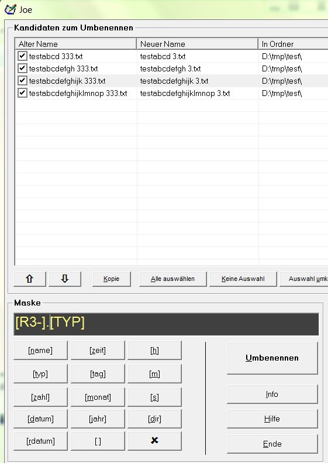Click the Alle auswählen button

click(173, 279)
